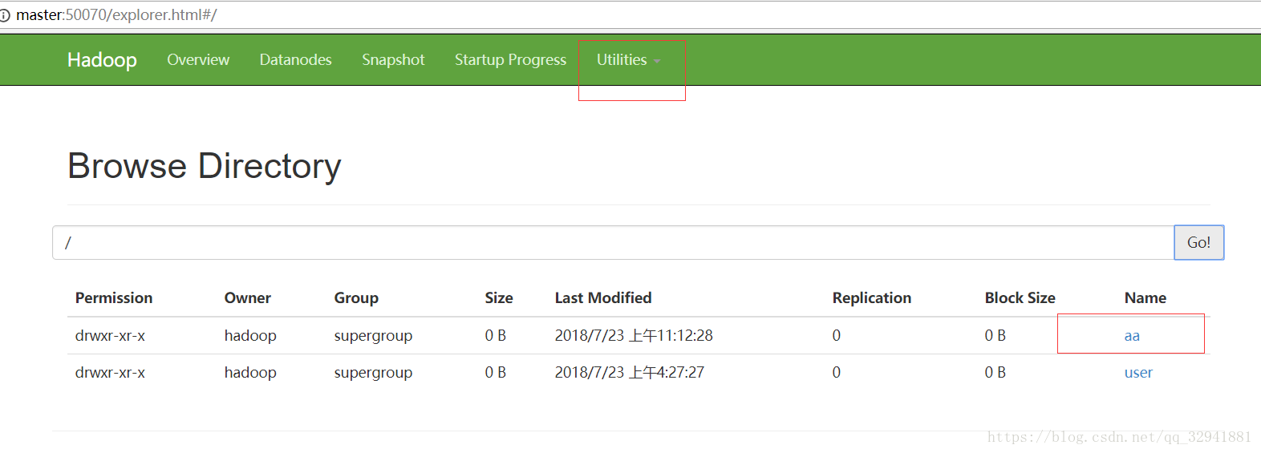
Task: Click the Browse Directory heading
Action: click(x=205, y=167)
